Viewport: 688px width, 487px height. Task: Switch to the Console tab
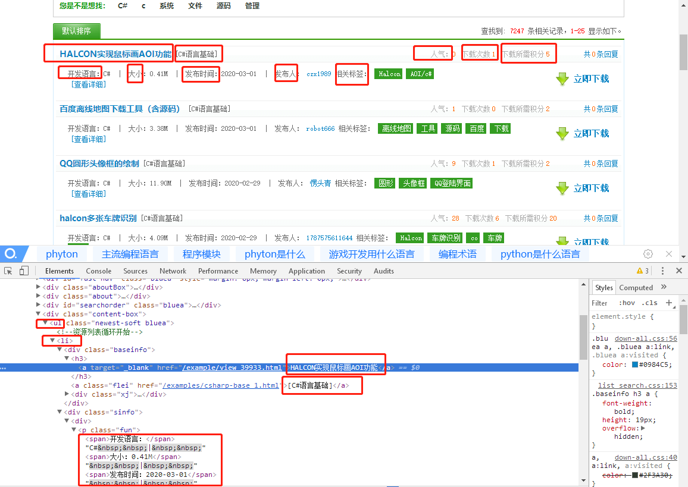coord(99,271)
